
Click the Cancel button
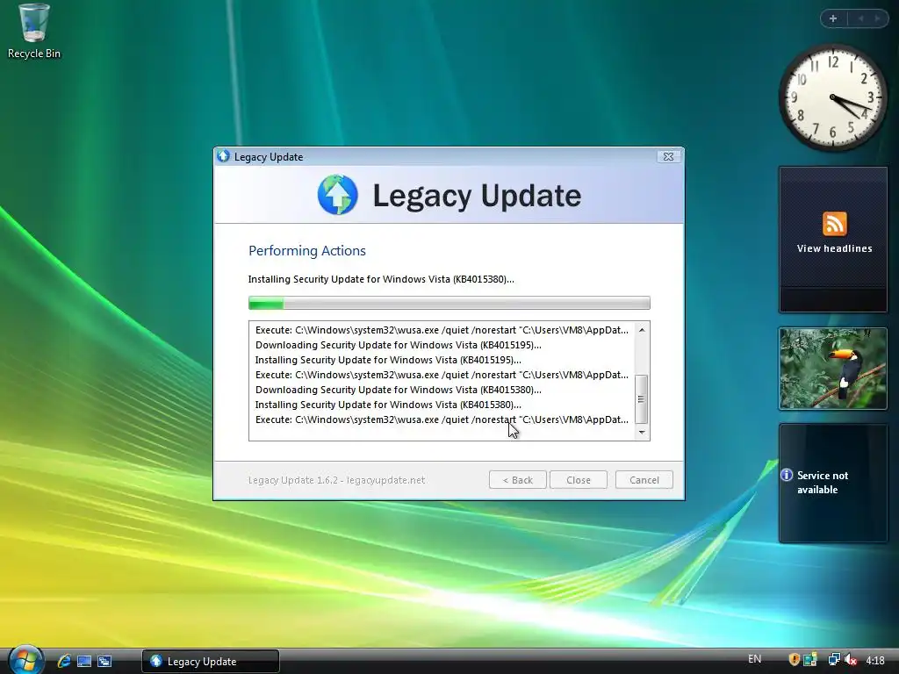click(644, 480)
